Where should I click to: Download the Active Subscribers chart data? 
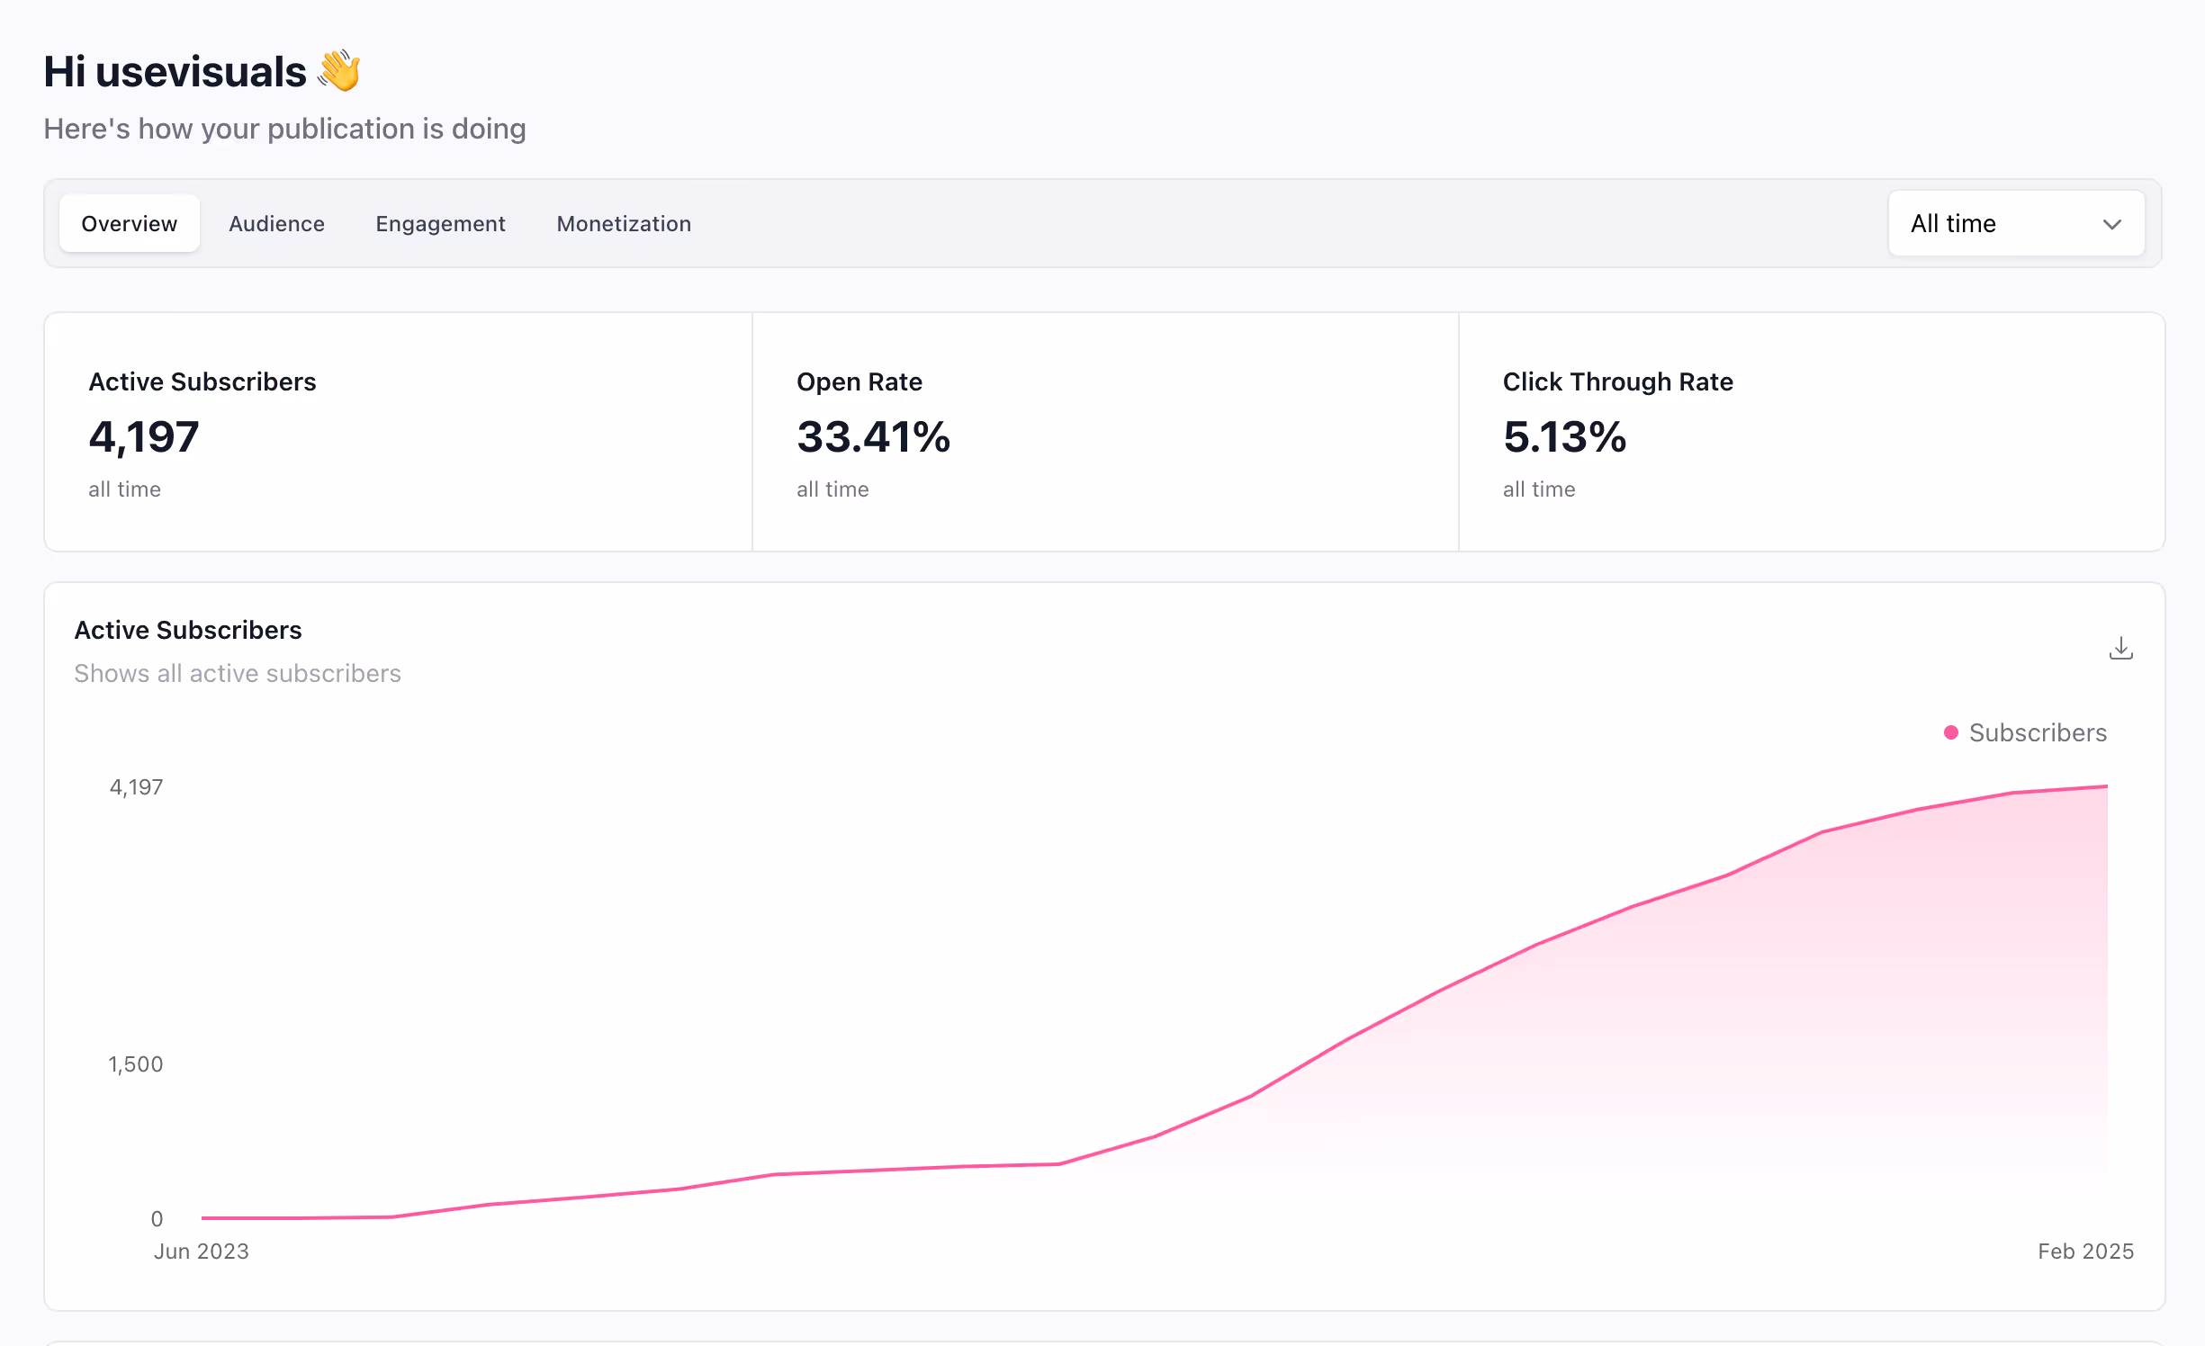pyautogui.click(x=2120, y=648)
